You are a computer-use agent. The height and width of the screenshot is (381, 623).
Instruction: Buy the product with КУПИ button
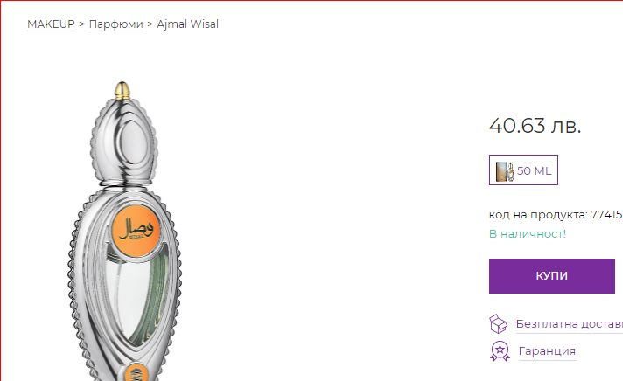(552, 276)
